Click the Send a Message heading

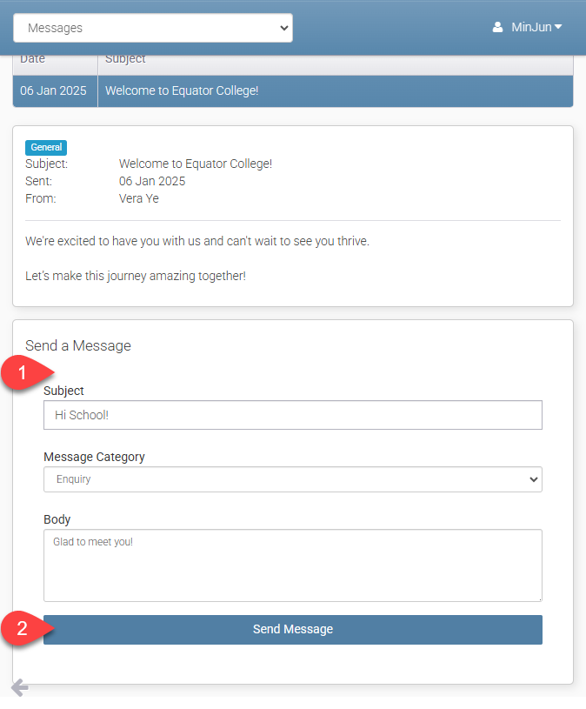[x=78, y=345]
